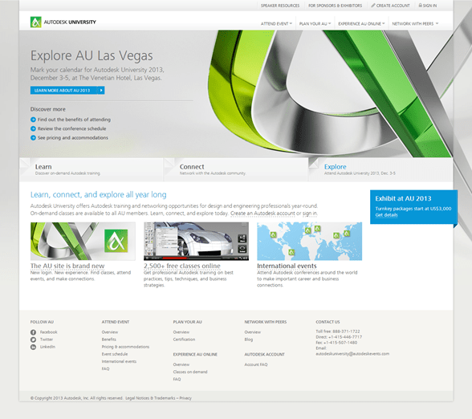Click the pencil icon for Create Account
The width and height of the screenshot is (472, 419).
point(373,6)
